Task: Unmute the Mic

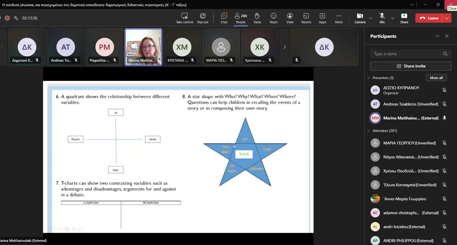Action: [x=382, y=18]
